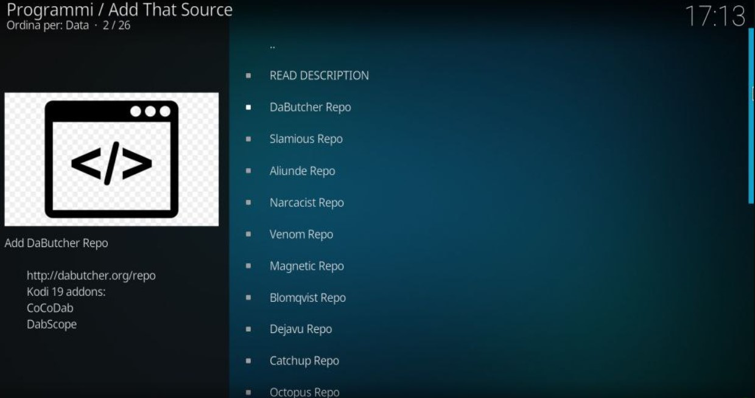
Task: Click the code window addon thumbnail
Action: pos(111,159)
